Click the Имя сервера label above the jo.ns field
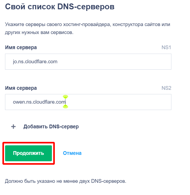 tap(21, 48)
